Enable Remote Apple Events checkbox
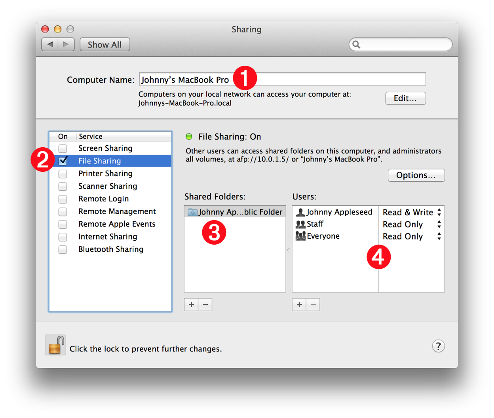The image size is (494, 418). point(63,224)
